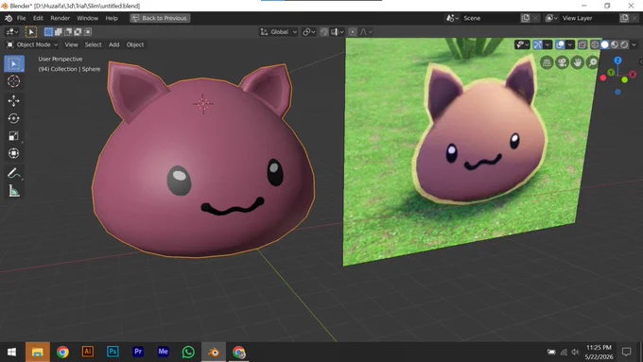Add a new view layer
643x362 pixels.
pyautogui.click(x=624, y=18)
